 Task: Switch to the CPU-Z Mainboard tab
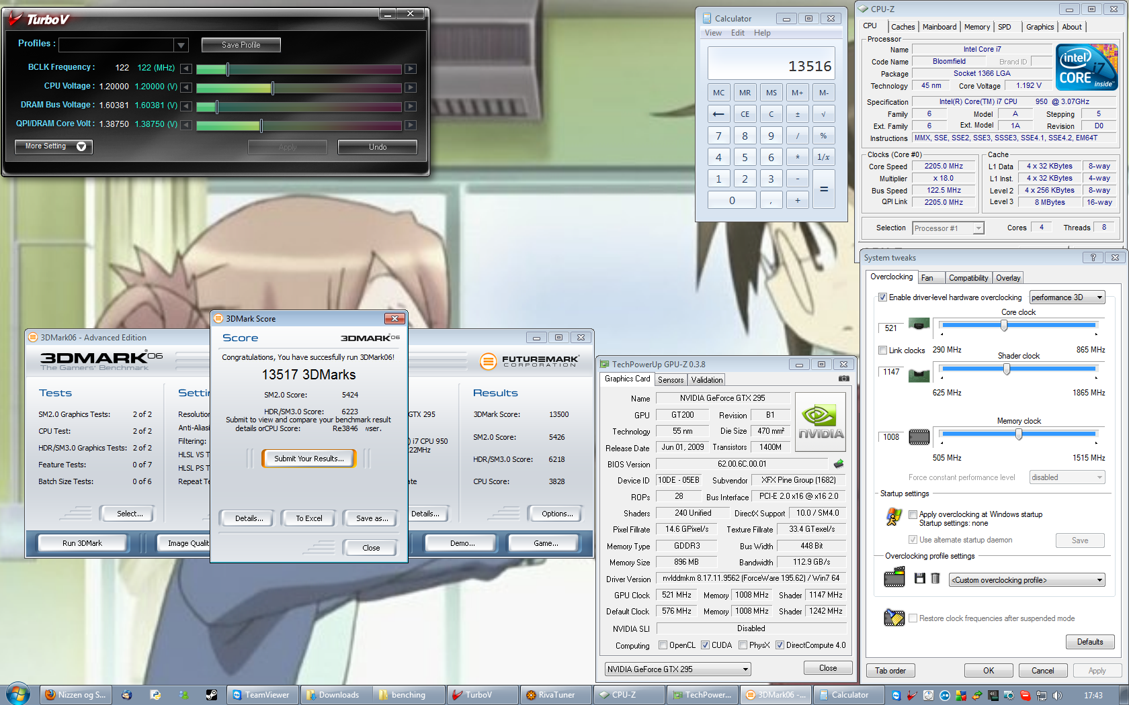point(939,27)
